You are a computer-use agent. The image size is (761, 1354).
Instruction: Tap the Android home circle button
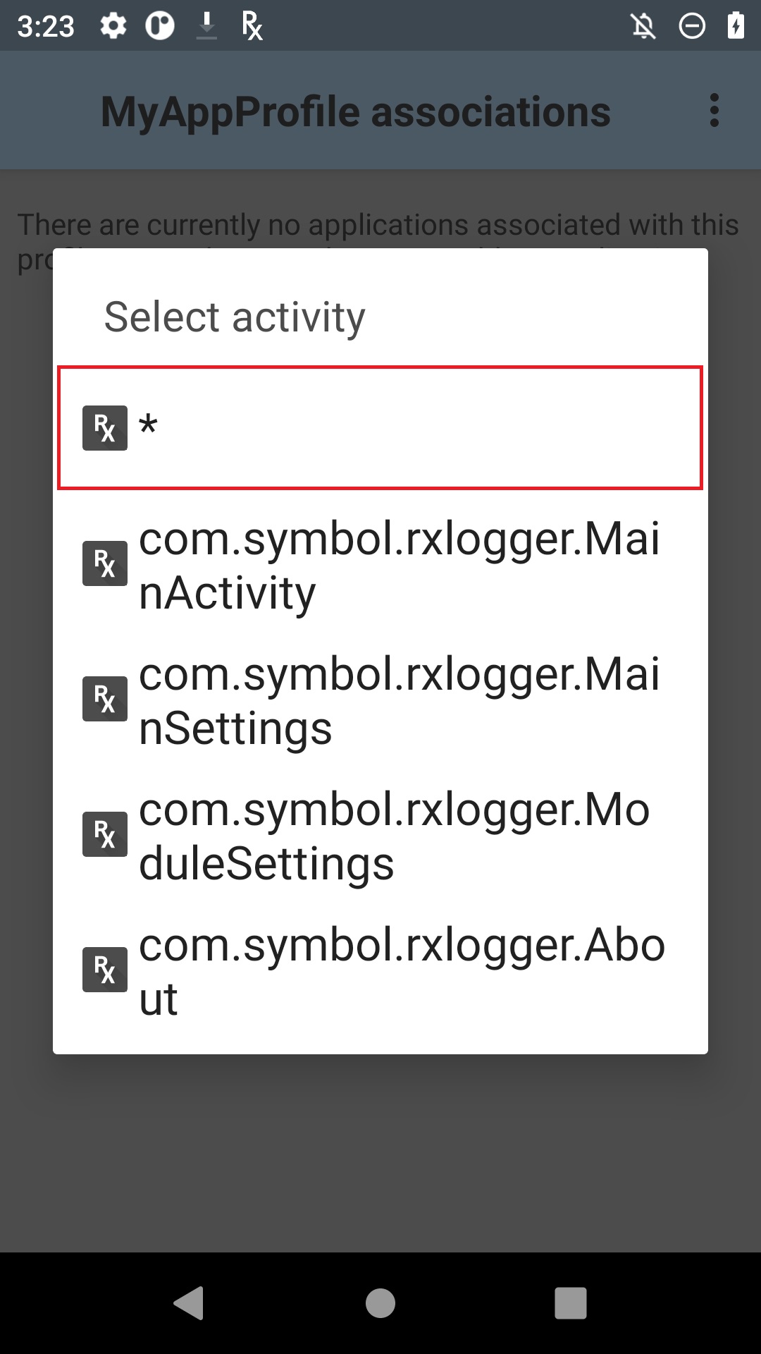(380, 1303)
